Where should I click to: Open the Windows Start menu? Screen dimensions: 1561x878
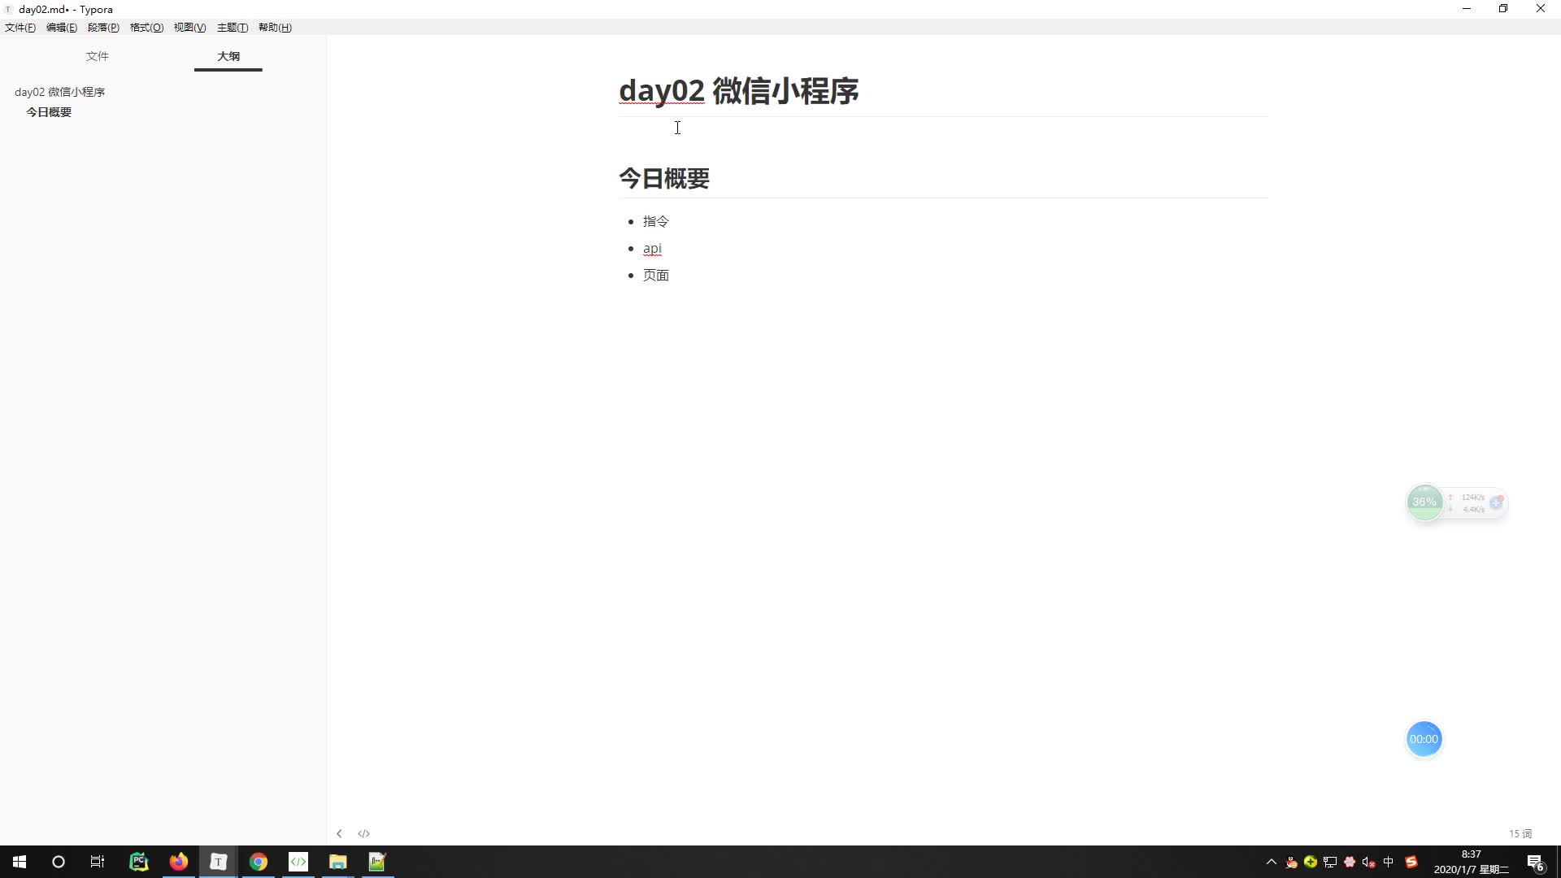[x=20, y=862]
